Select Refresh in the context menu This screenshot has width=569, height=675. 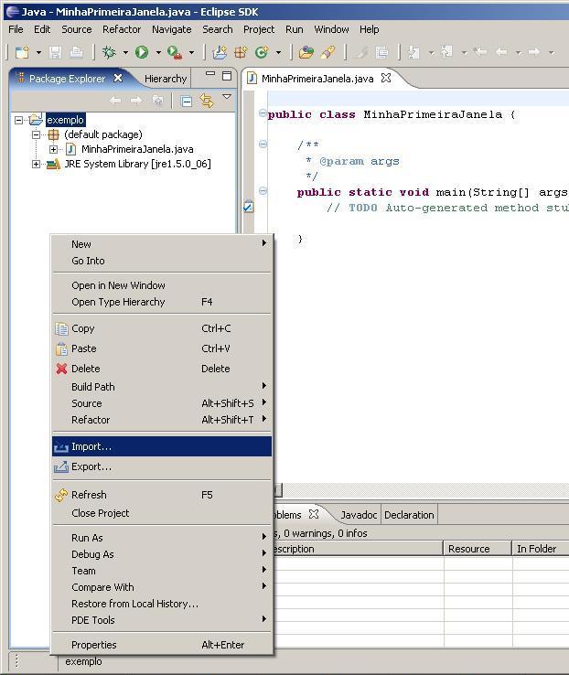pos(162,495)
